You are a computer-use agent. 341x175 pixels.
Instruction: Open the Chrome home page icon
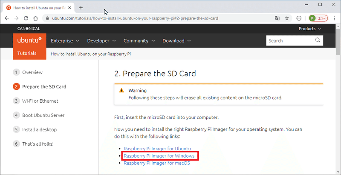tap(35, 18)
